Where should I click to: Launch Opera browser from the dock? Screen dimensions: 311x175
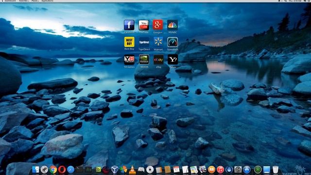tap(62, 170)
